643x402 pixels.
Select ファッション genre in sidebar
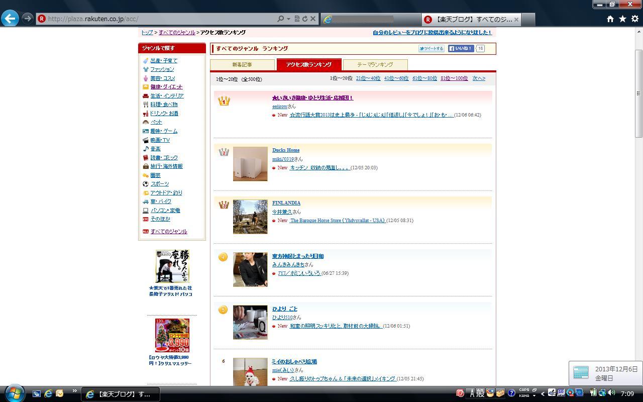coord(162,69)
